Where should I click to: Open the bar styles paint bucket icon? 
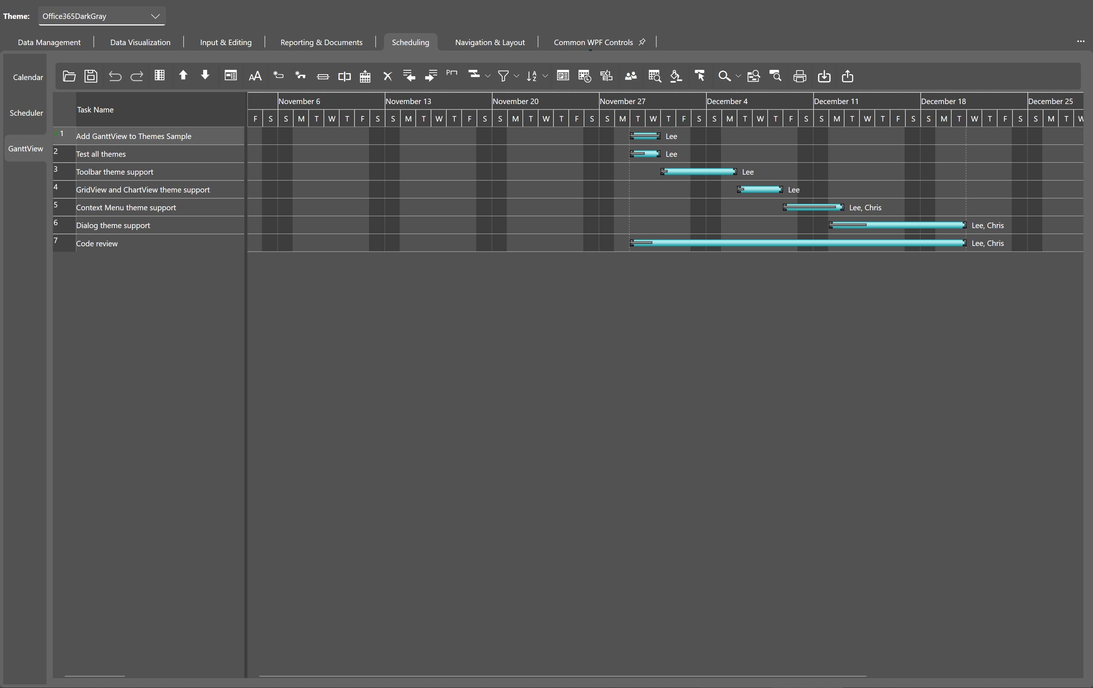tap(676, 76)
